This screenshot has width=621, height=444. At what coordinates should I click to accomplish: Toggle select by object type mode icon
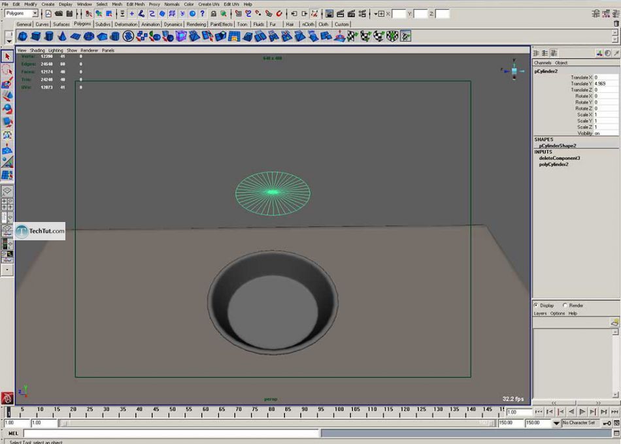[x=99, y=14]
